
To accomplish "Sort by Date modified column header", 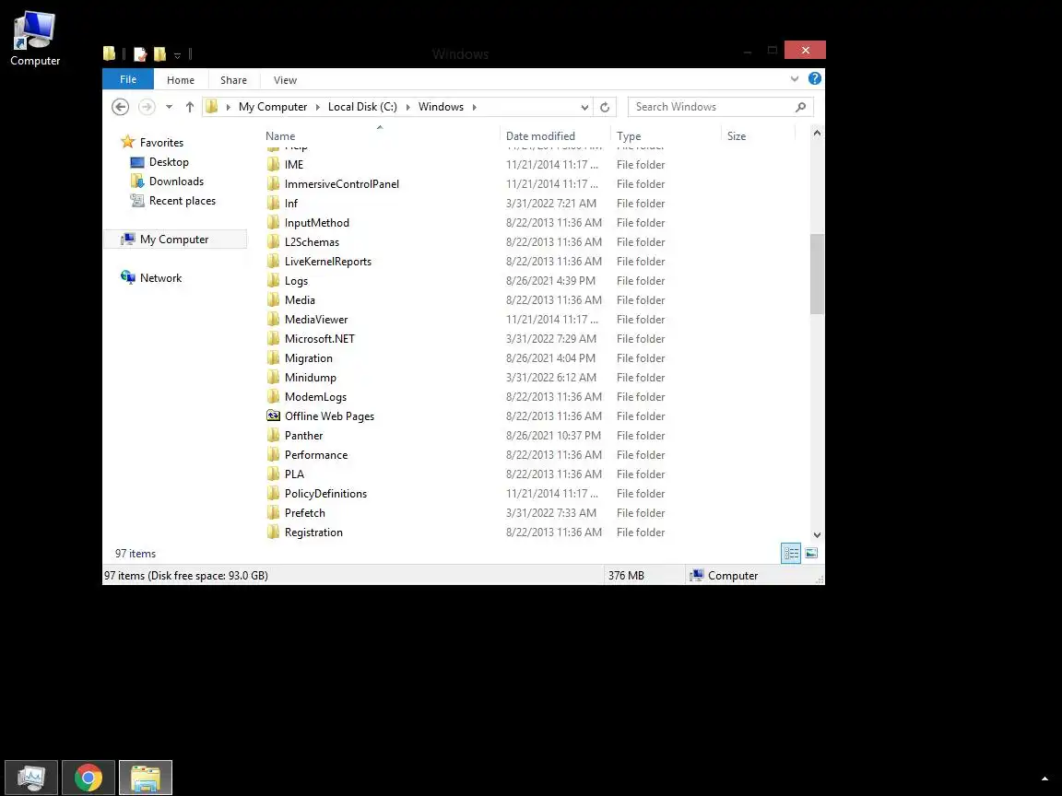I will pos(540,136).
